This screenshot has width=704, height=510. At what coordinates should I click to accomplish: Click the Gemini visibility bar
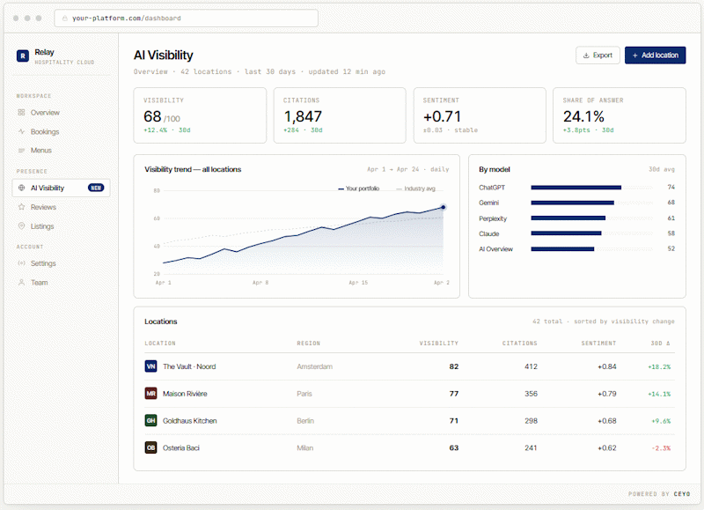coord(573,203)
